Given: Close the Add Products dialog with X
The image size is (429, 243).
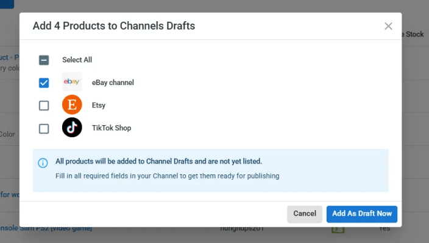Looking at the screenshot, I should [388, 26].
